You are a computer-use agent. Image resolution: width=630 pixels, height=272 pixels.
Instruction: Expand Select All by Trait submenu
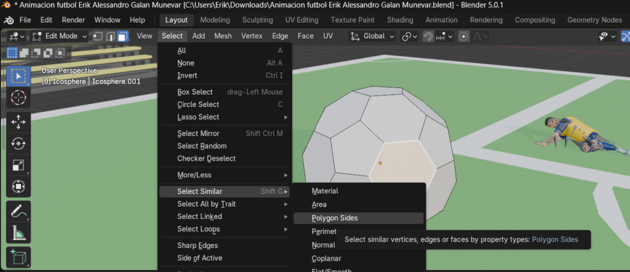[x=225, y=204]
